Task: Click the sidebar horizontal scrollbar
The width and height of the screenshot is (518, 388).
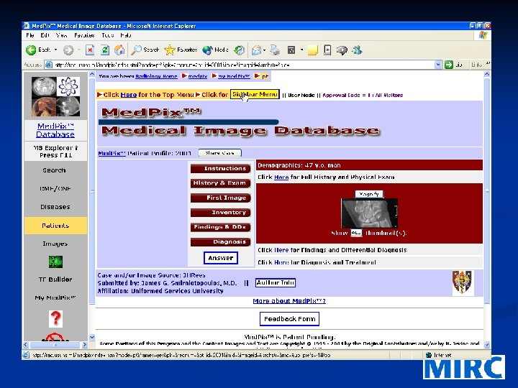Action: (55, 345)
